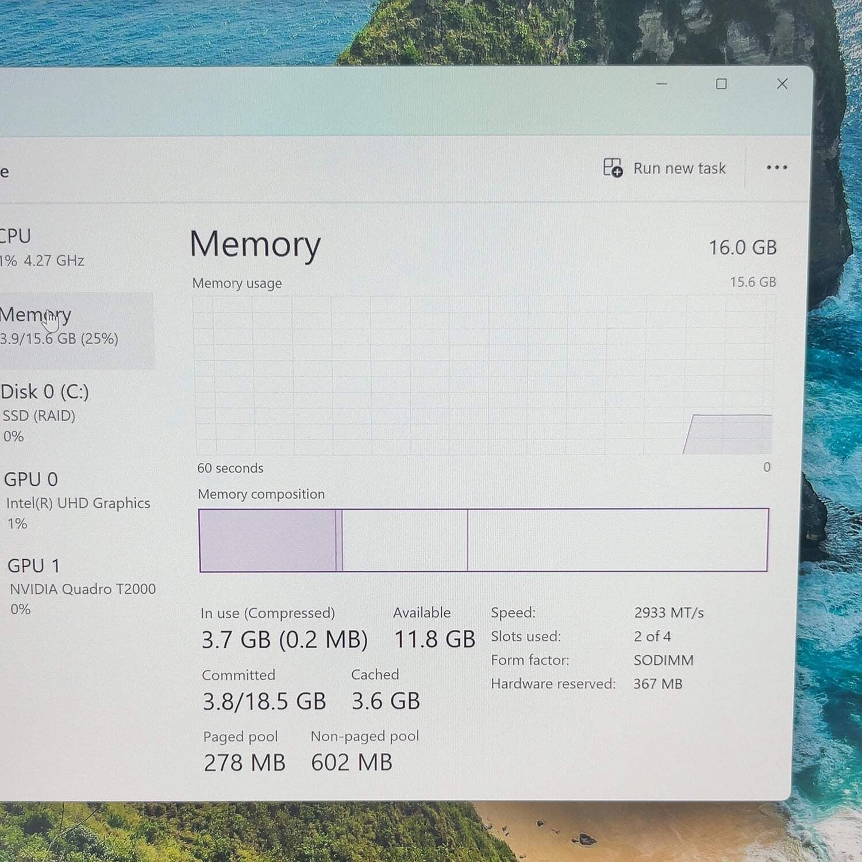Click the In use value 3.7 GB (0.2 MB)
The width and height of the screenshot is (862, 862).
point(284,640)
